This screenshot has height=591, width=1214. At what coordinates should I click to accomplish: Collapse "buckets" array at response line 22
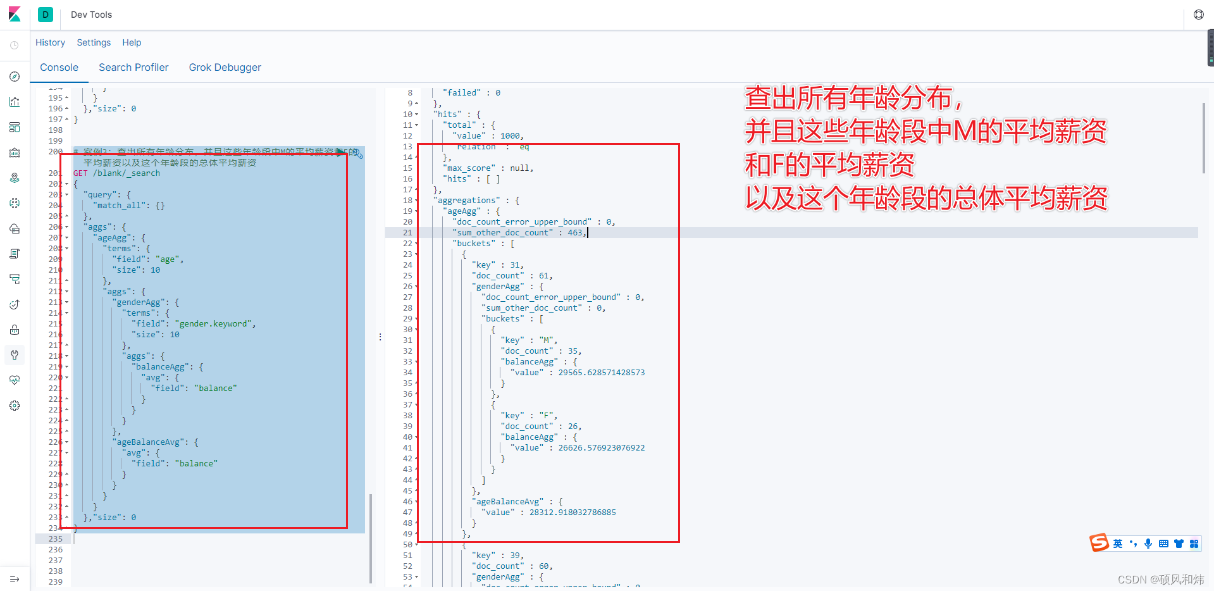point(416,244)
